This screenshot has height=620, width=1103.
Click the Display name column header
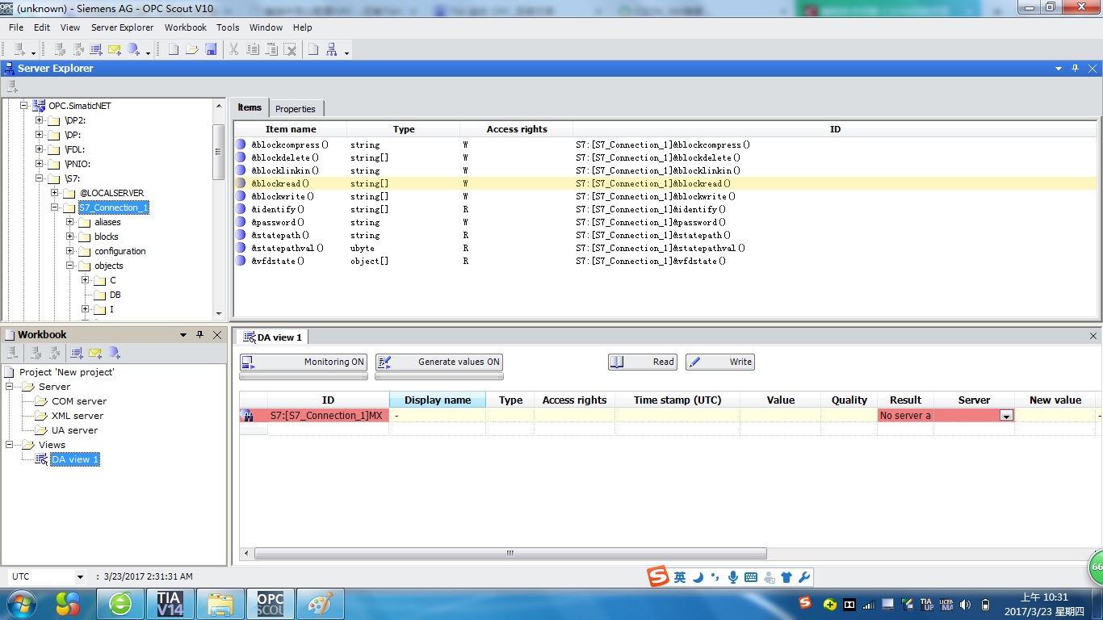coord(437,400)
